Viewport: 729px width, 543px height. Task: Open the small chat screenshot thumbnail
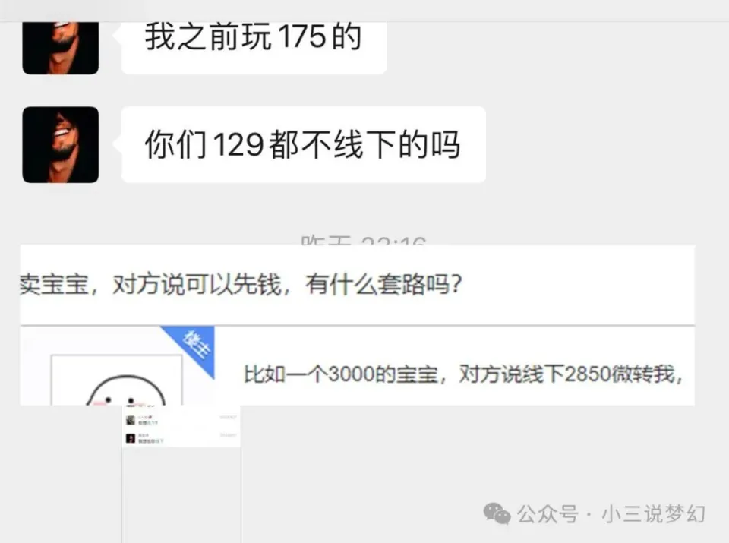[181, 426]
